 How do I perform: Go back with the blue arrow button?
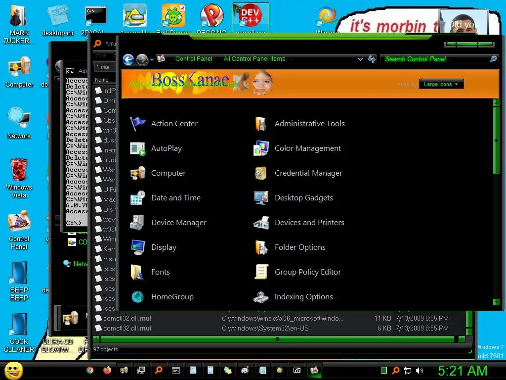point(128,59)
